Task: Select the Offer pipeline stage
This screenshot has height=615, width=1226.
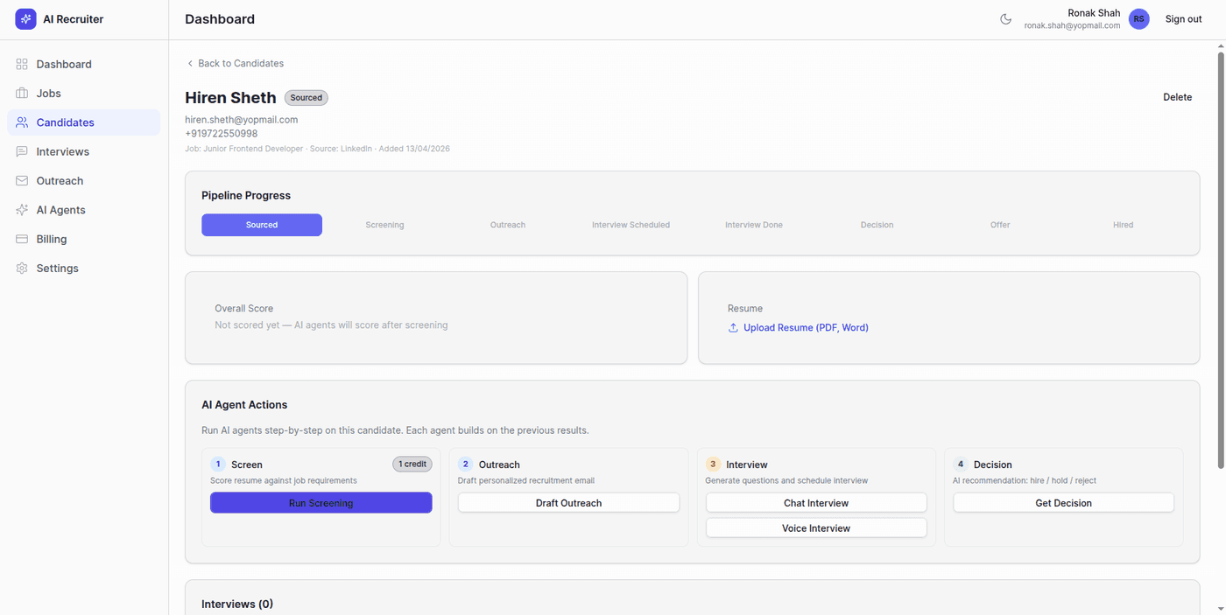Action: (1000, 225)
